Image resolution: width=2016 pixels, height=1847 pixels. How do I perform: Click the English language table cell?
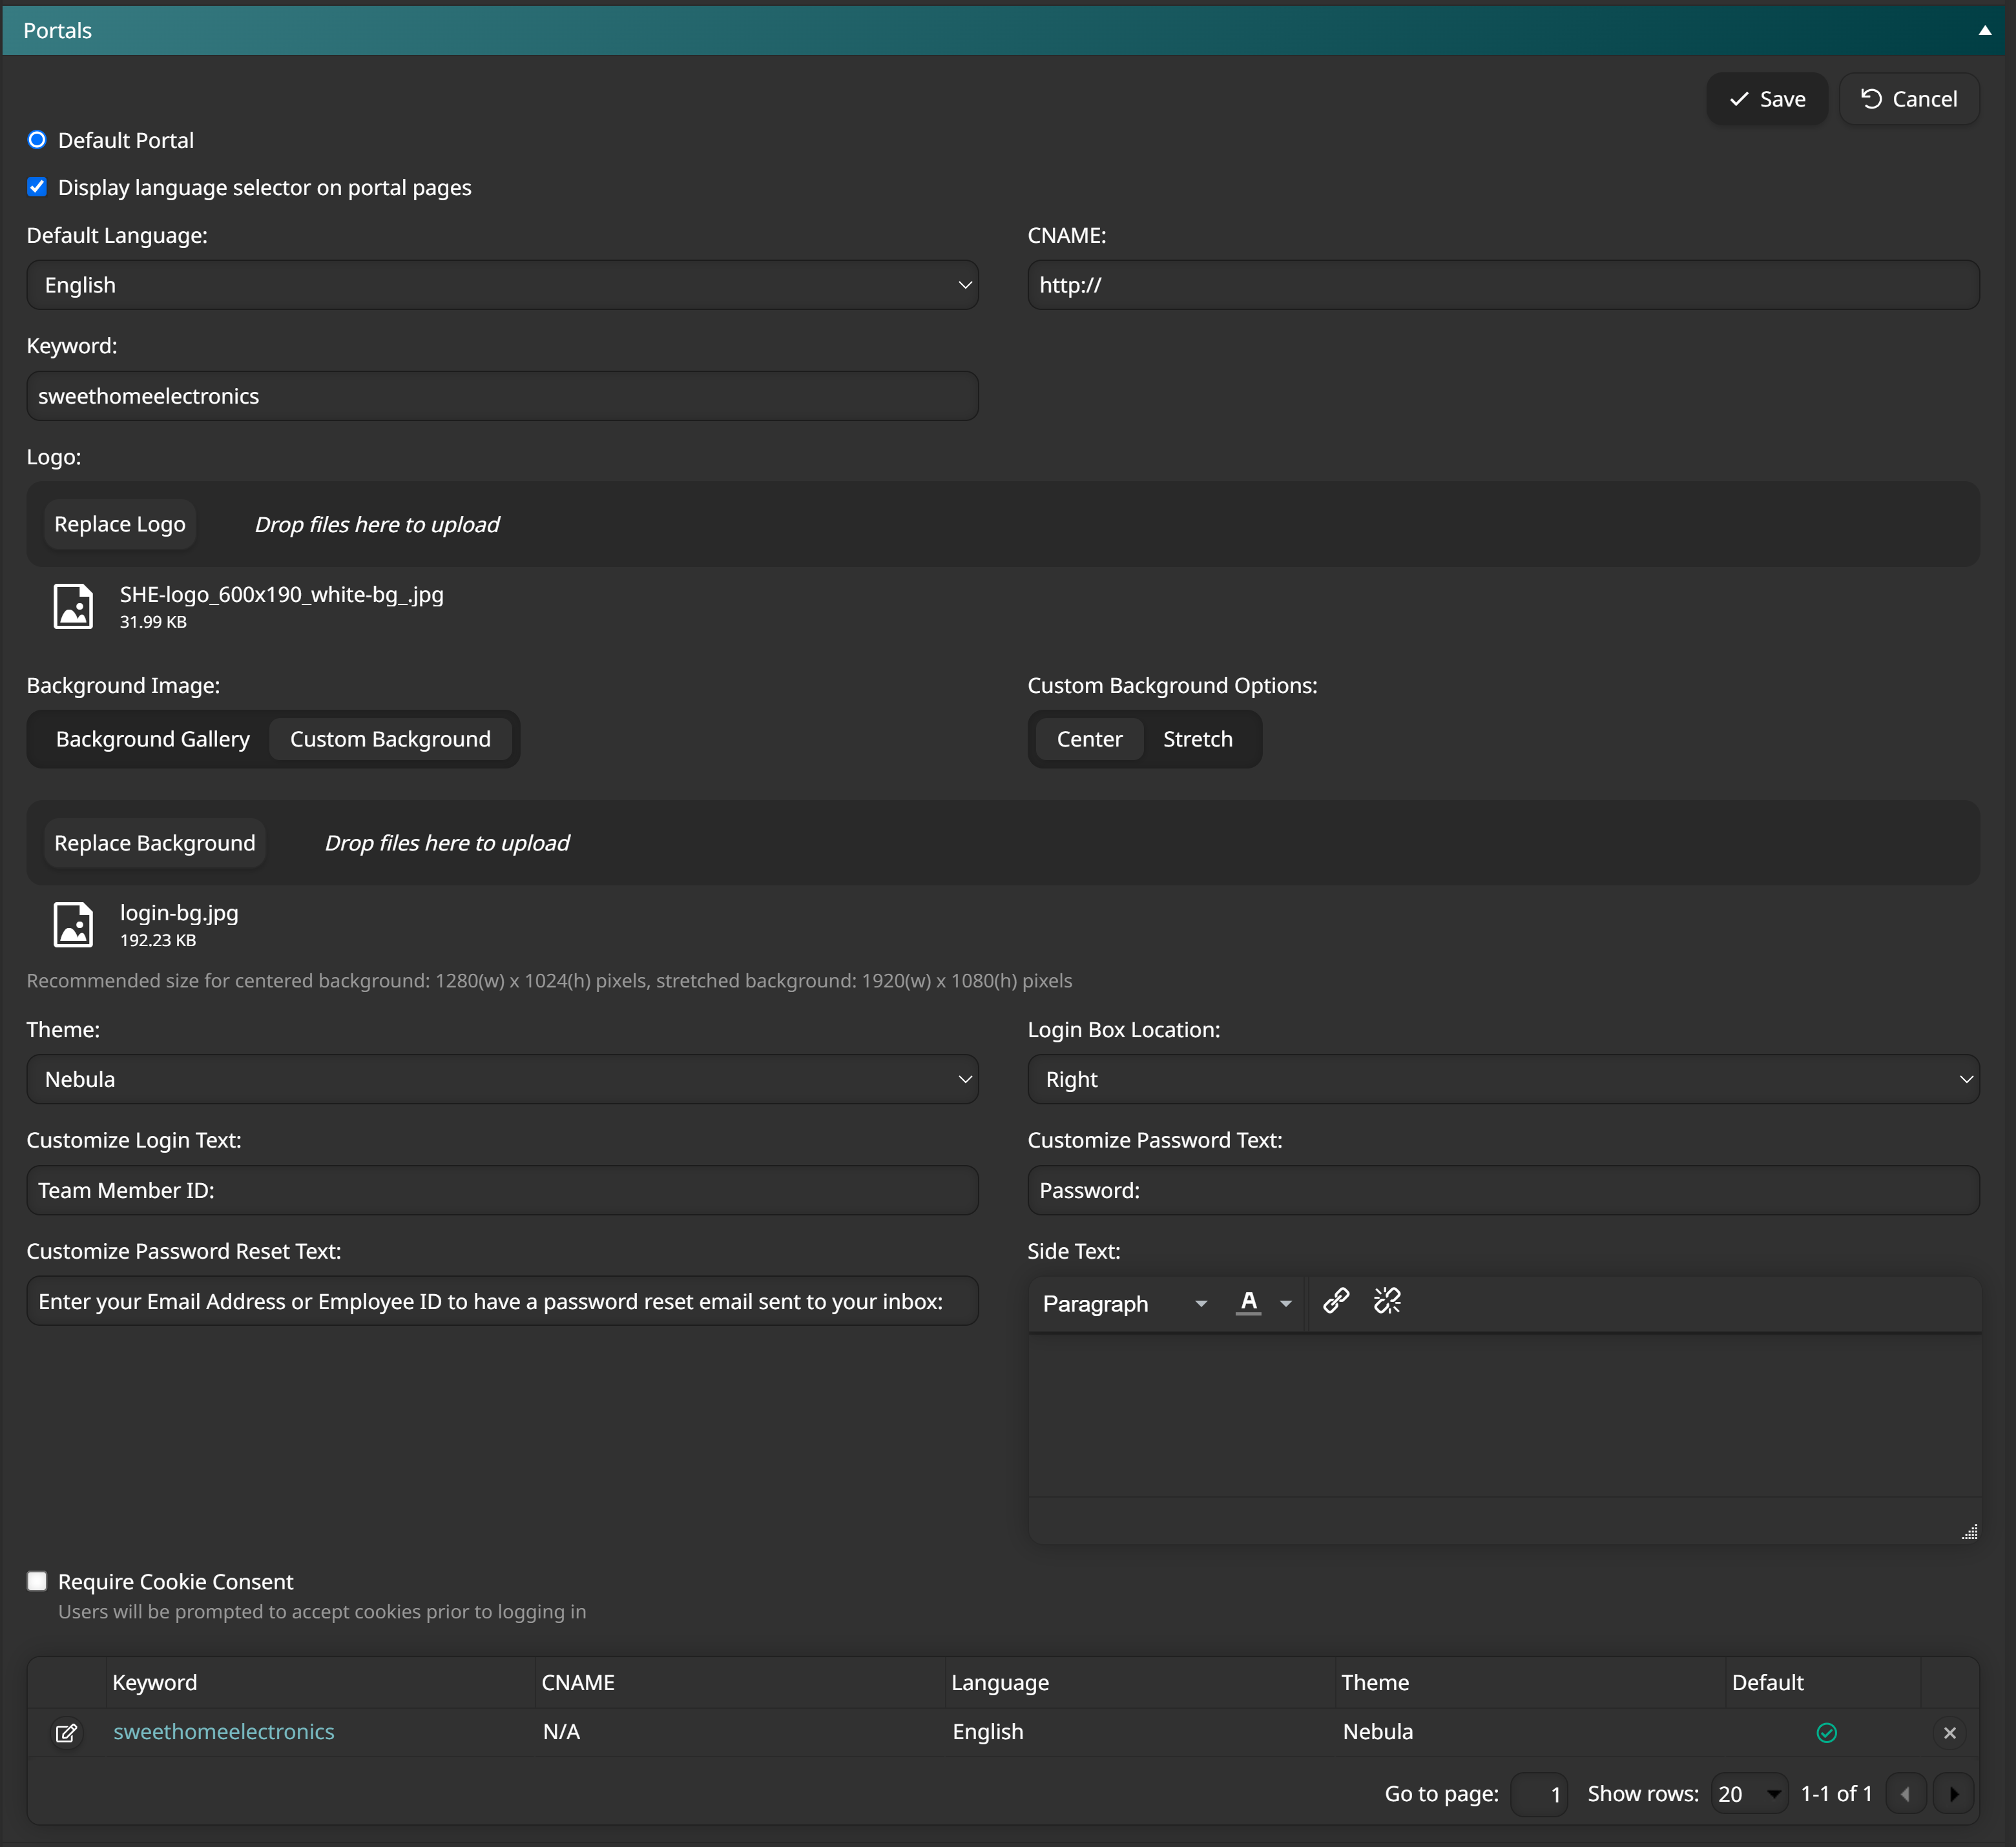(x=988, y=1732)
